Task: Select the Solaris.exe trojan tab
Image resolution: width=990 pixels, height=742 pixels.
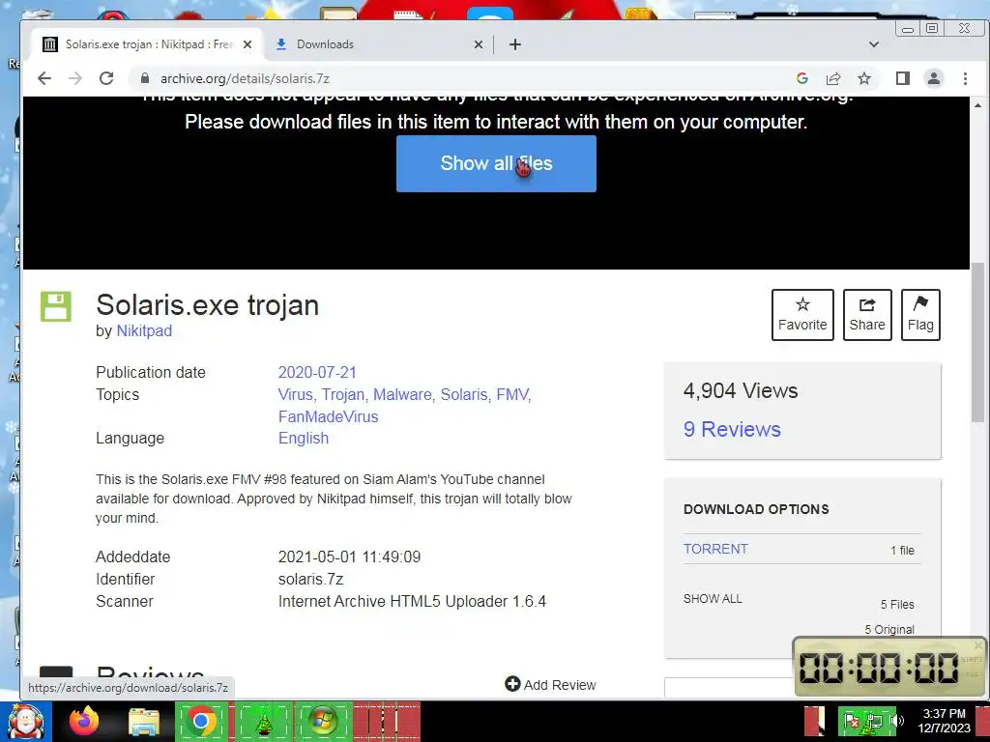Action: click(x=149, y=44)
